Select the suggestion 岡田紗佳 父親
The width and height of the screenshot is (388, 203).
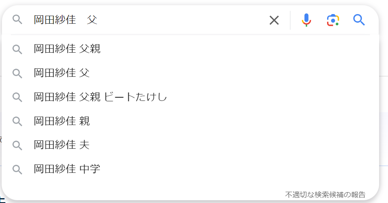190,49
